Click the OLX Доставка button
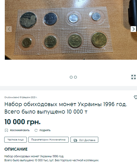Image resolution: width=137 pixels, height=165 pixels. coord(84,140)
